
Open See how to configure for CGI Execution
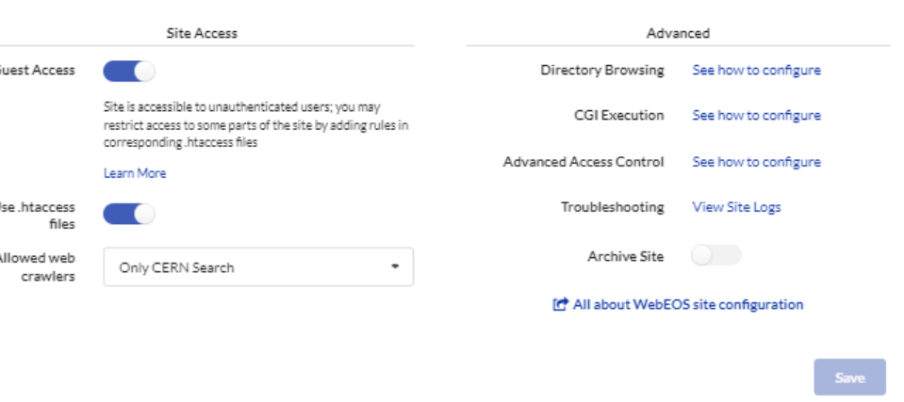[756, 115]
